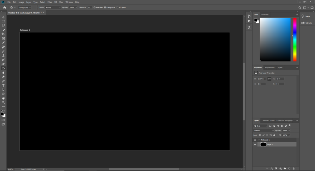Toggle the layer filter on/off switch
Viewport: 315px width, 171px height.
pos(290,125)
